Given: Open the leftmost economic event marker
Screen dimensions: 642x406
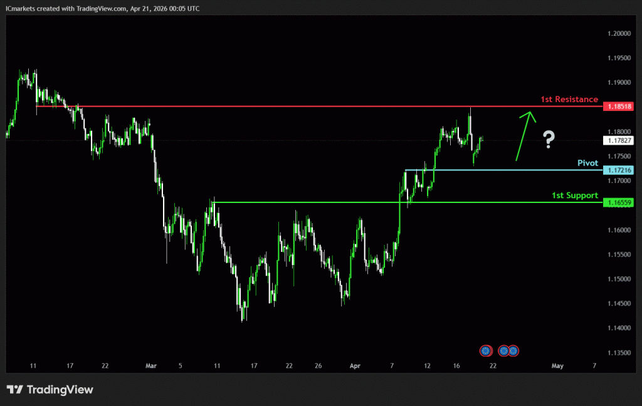Looking at the screenshot, I should click(x=485, y=350).
